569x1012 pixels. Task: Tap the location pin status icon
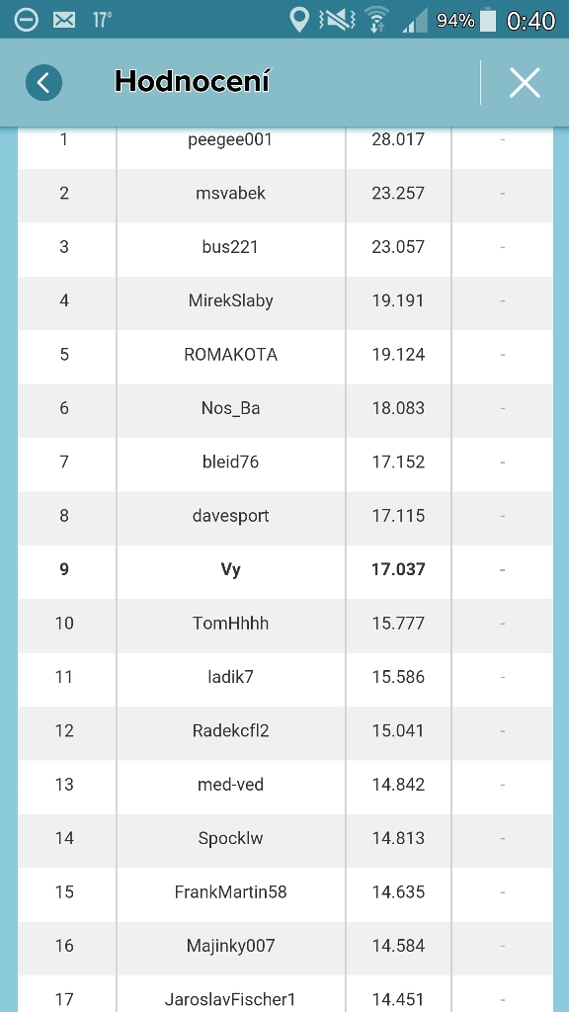(x=298, y=20)
